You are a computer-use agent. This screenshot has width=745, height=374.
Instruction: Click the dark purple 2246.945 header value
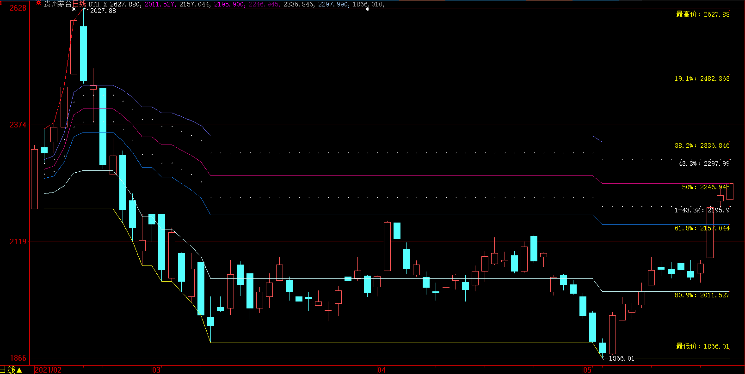264,4
